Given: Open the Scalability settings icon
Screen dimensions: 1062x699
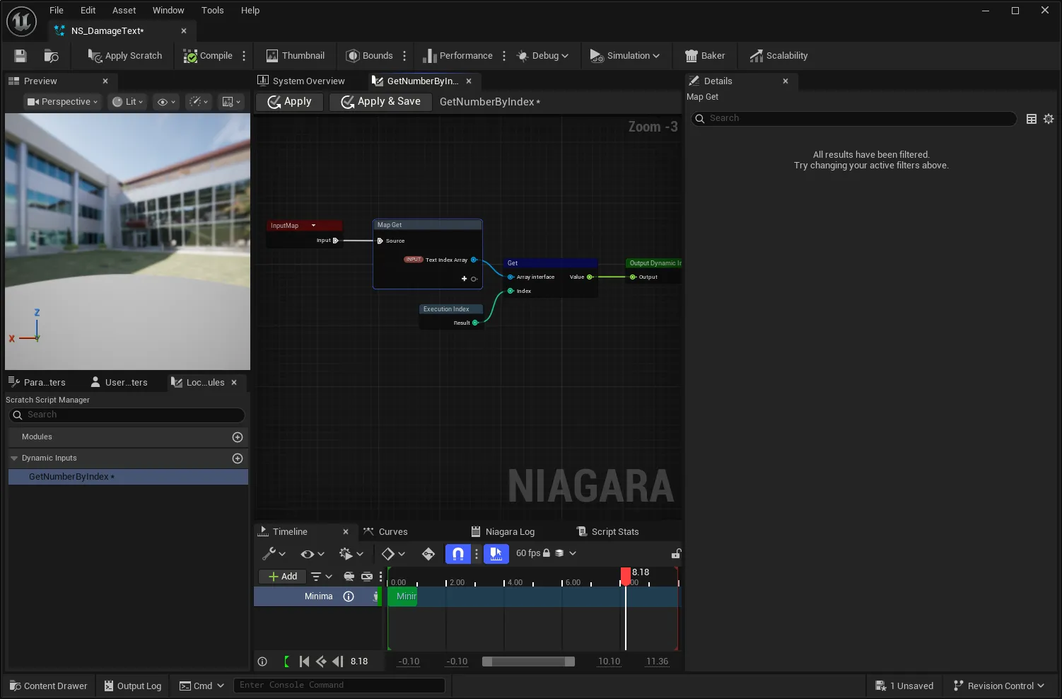Looking at the screenshot, I should [x=757, y=56].
